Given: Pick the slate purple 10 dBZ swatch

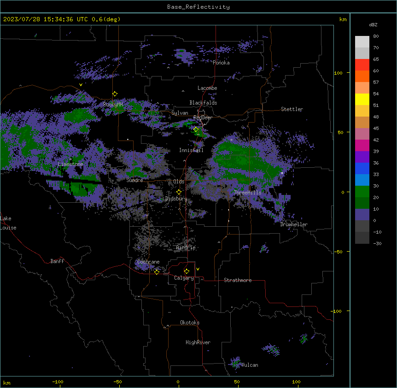Looking at the screenshot, I should [362, 215].
